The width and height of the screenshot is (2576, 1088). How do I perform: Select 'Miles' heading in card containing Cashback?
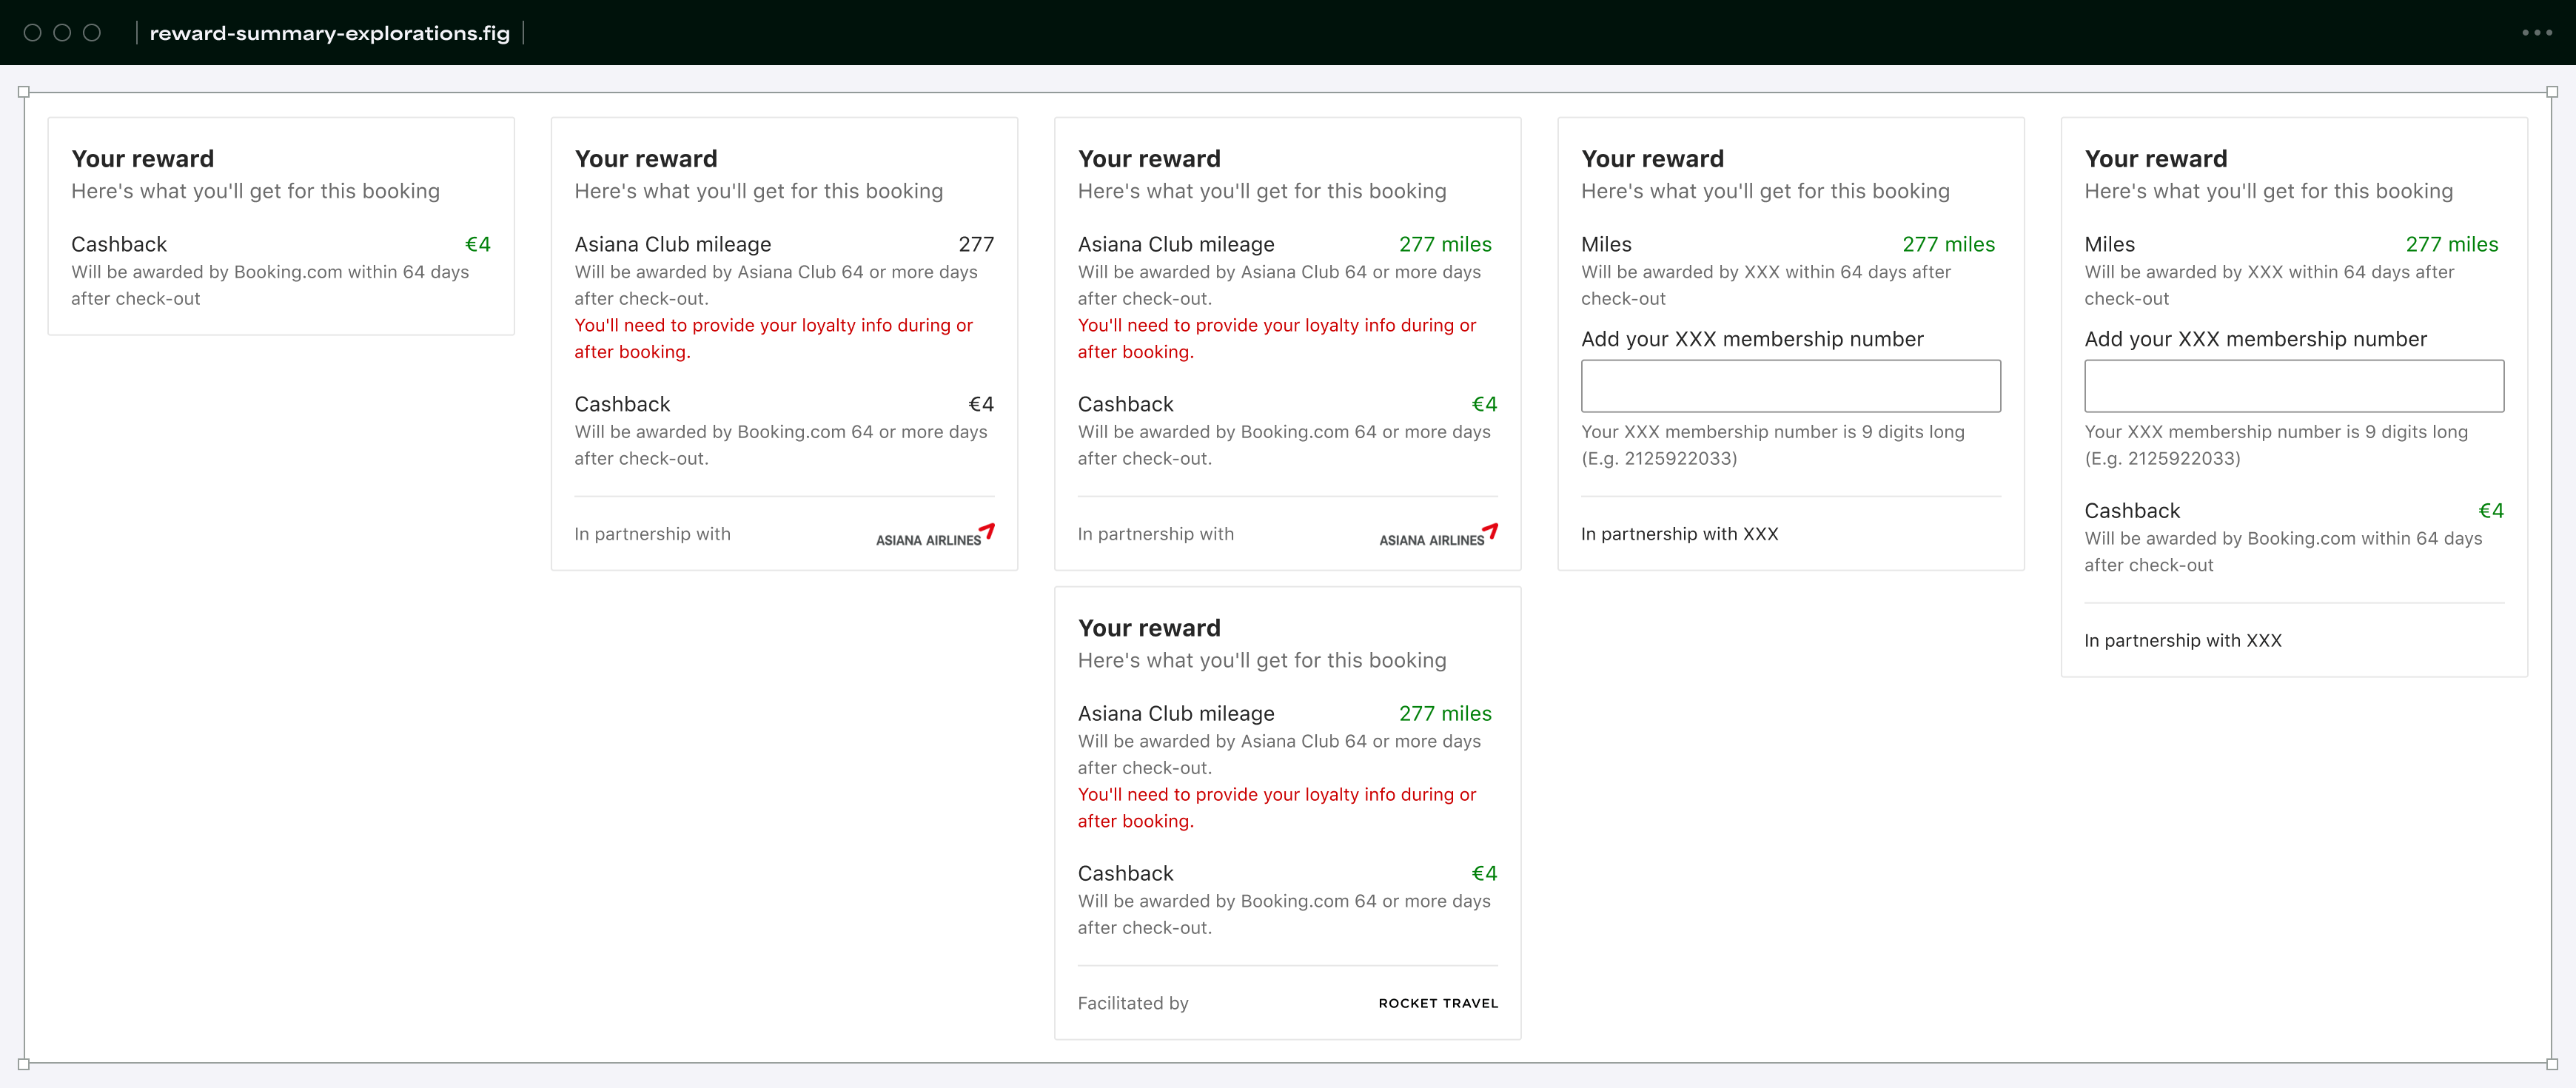coord(2109,244)
